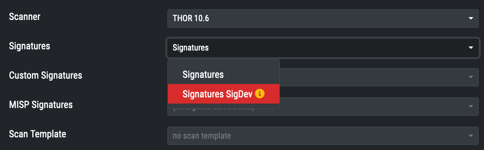Click the THOR 10.6 selected value text
The image size is (484, 150).
click(x=191, y=18)
